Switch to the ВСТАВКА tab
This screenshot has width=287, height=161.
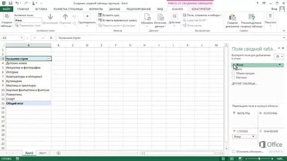coord(41,9)
